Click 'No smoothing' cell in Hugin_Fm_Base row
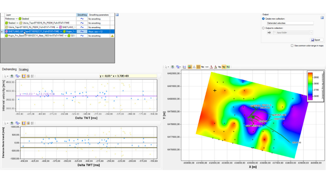Screen dimensions: 326x183 [x=99, y=36]
